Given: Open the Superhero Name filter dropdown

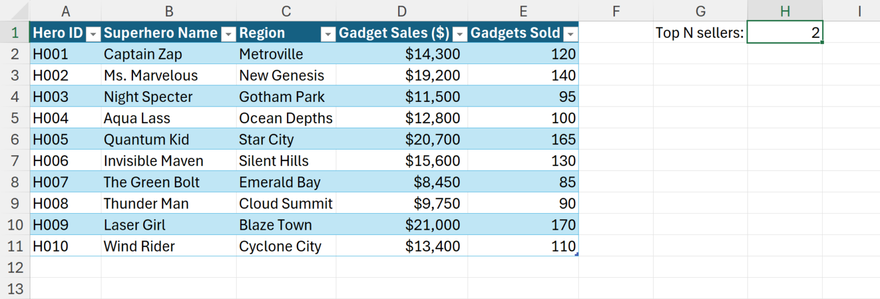Looking at the screenshot, I should point(229,34).
